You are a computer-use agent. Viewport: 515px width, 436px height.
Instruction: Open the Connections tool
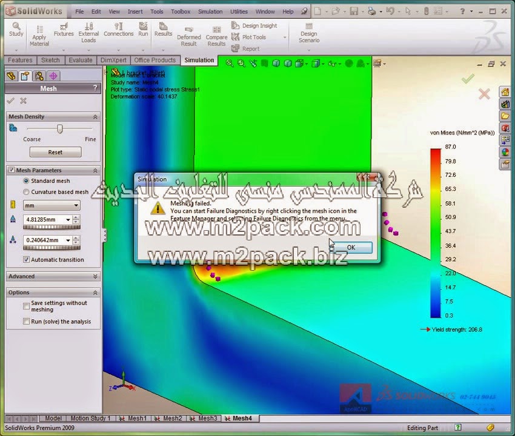pyautogui.click(x=119, y=30)
